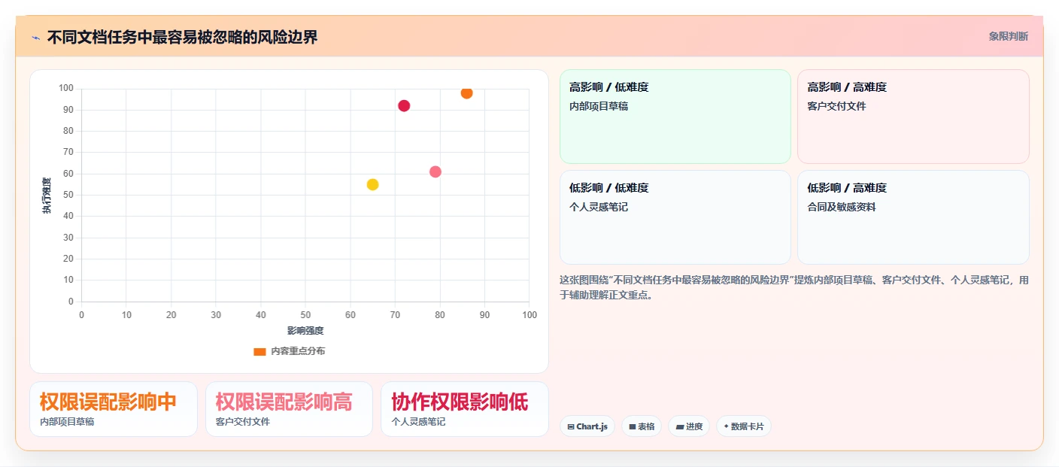This screenshot has width=1059, height=467.
Task: Click the y-axis tick label 100
Action: [66, 89]
